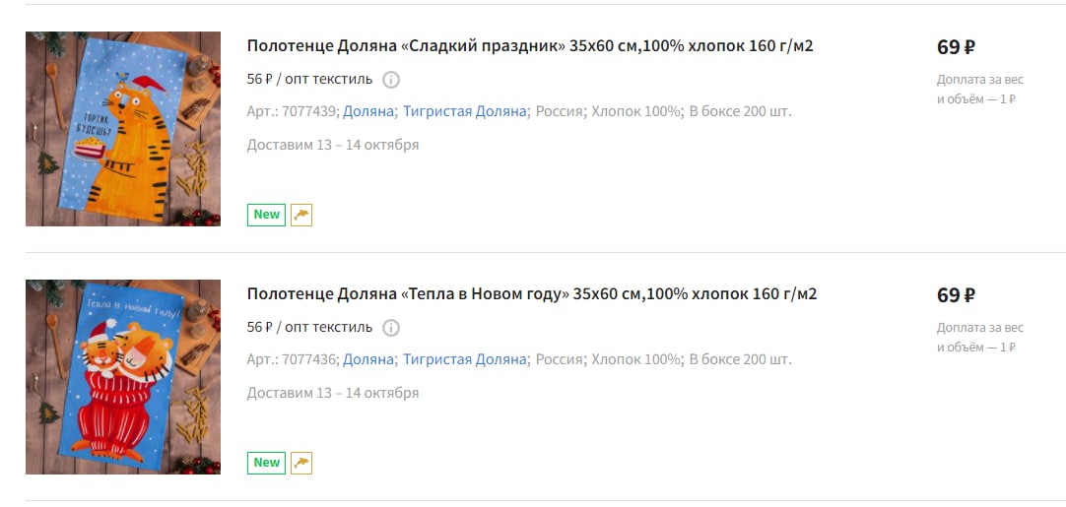Click Доплата за вес и объём beside Сладкий праздник
The image size is (1066, 507).
pos(979,89)
